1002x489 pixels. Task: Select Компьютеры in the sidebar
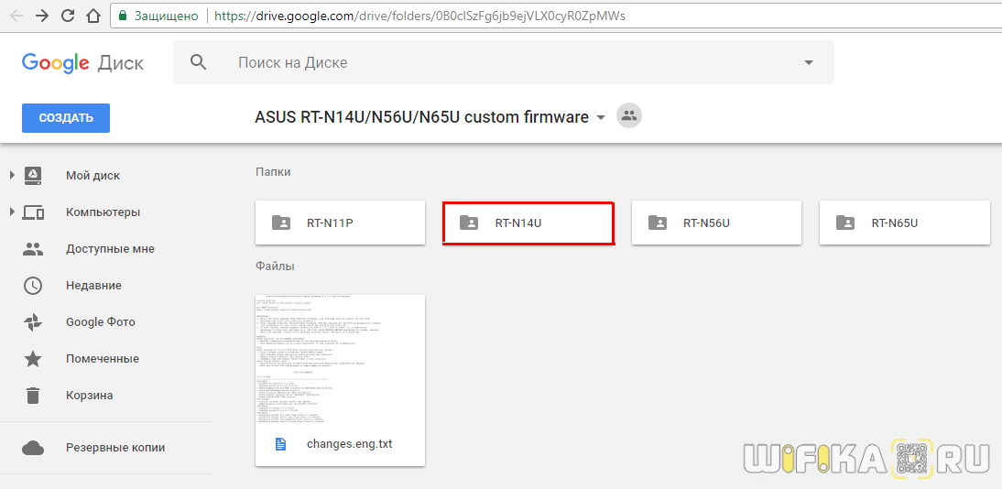pos(103,212)
